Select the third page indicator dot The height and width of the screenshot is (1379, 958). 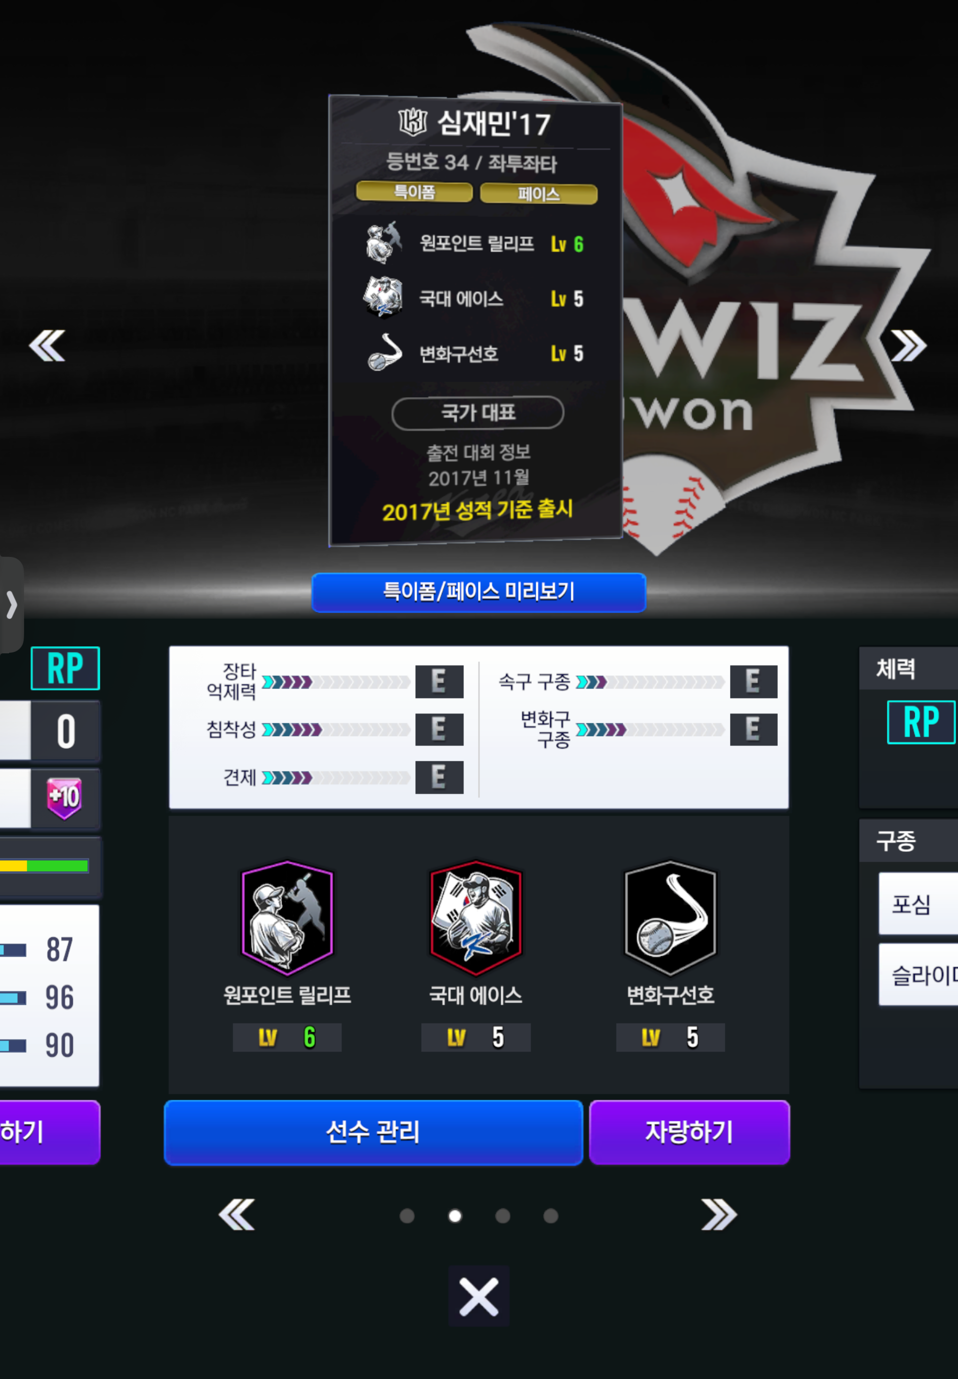point(503,1216)
